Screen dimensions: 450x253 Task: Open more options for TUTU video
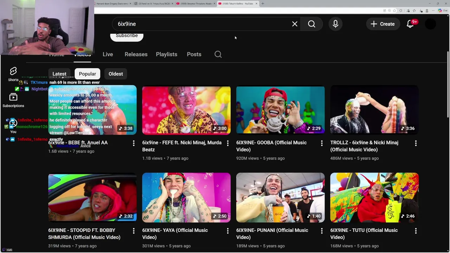click(416, 231)
